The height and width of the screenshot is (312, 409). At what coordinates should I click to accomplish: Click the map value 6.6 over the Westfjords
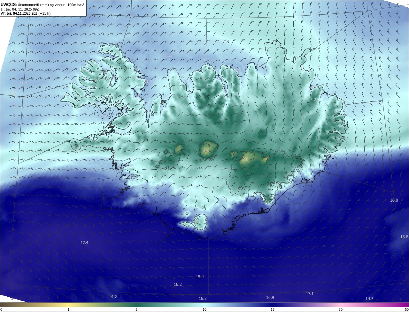coord(97,79)
